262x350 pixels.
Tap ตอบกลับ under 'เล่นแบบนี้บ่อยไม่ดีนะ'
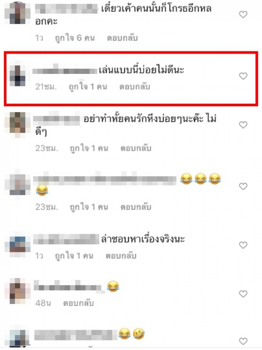(x=135, y=87)
